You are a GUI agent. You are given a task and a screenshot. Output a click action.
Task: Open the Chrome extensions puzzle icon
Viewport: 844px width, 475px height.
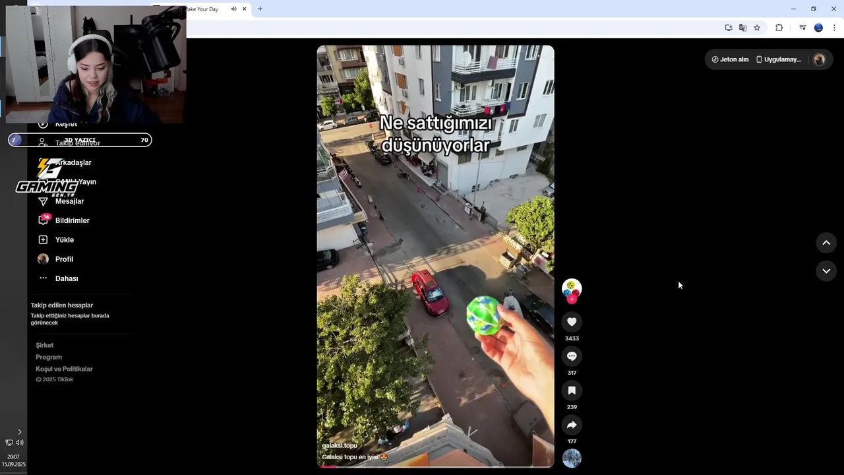[779, 28]
